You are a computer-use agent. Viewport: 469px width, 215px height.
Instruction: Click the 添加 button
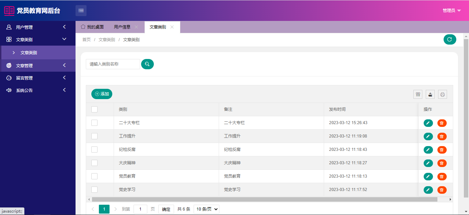pyautogui.click(x=102, y=94)
